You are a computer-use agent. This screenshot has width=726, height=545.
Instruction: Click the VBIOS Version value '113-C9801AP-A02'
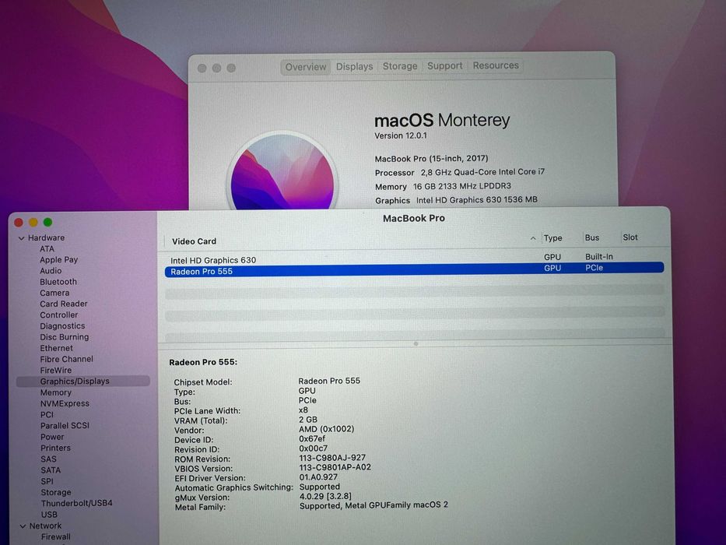(x=335, y=468)
